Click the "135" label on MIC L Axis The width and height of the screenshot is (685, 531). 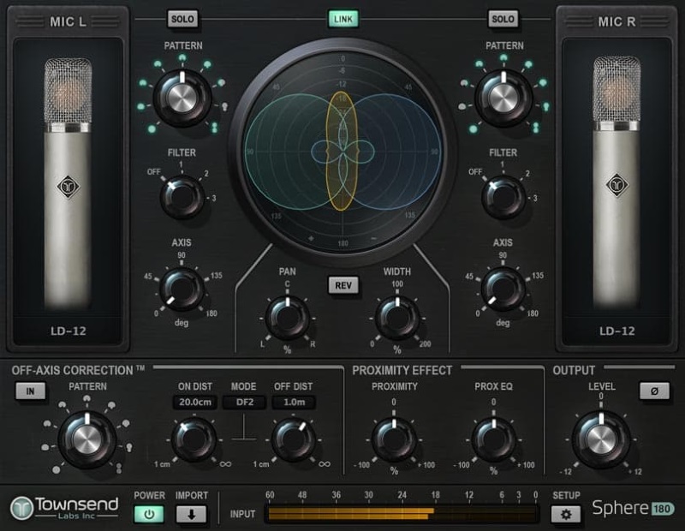217,275
